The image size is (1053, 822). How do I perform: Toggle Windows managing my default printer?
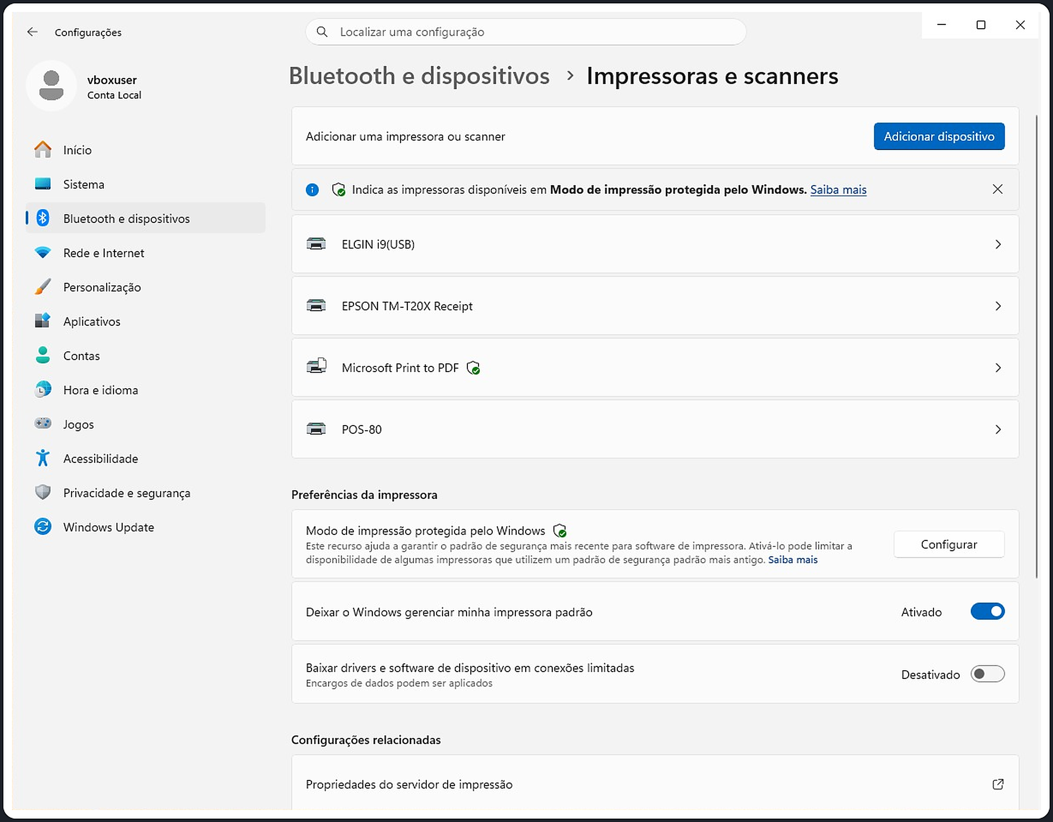(x=987, y=611)
